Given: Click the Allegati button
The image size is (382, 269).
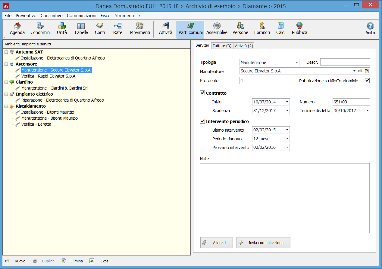Looking at the screenshot, I should point(217,243).
